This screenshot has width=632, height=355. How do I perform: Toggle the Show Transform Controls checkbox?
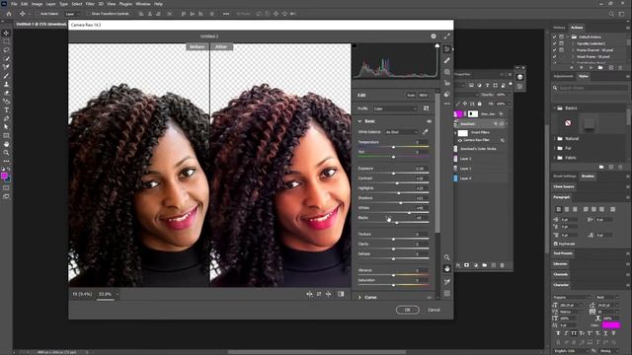coord(88,14)
